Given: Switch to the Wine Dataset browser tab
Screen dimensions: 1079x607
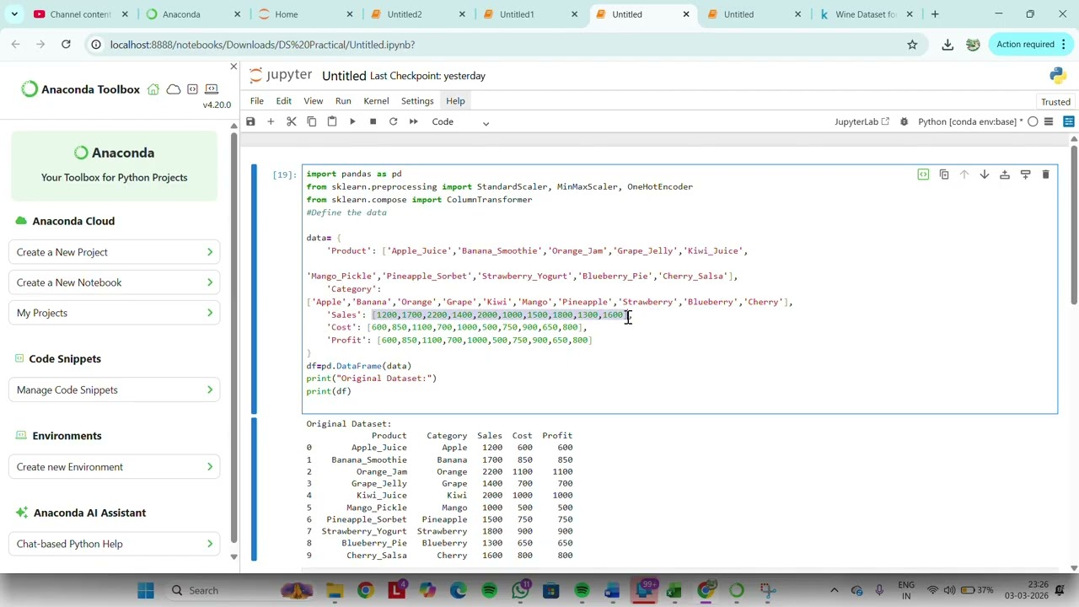Looking at the screenshot, I should point(866,14).
